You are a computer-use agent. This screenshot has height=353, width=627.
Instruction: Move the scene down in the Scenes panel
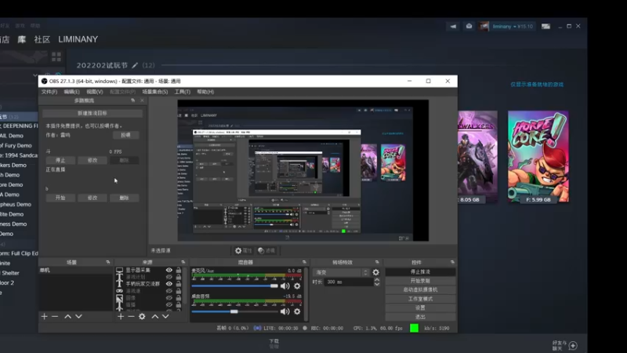79,317
